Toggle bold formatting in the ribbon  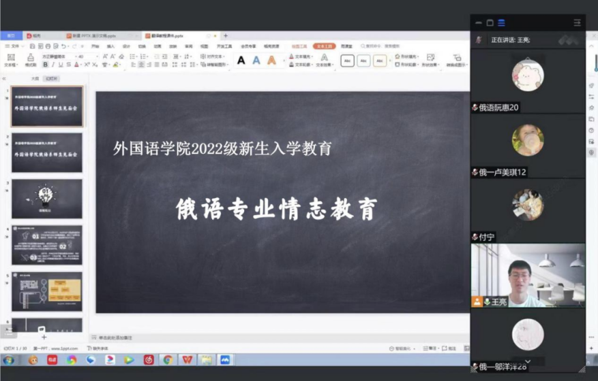45,65
